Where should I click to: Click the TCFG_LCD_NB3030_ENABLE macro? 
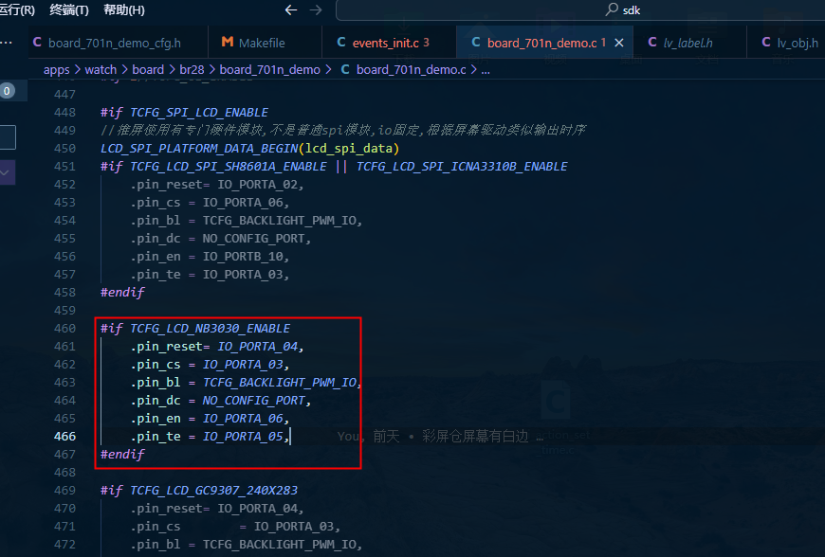tap(210, 329)
